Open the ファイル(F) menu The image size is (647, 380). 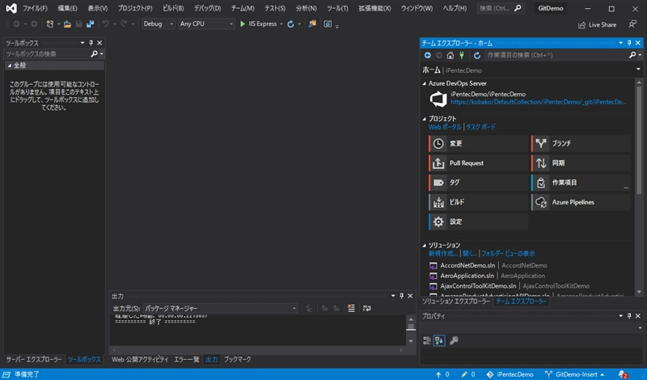click(35, 8)
